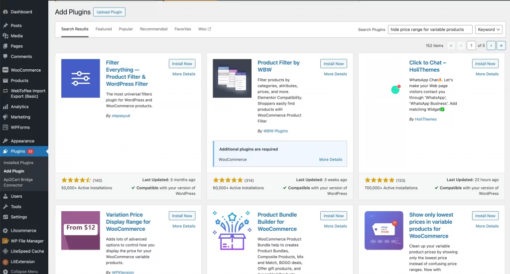Open More Details for Product Bundle Builder
The image size is (510, 274).
(x=335, y=226)
